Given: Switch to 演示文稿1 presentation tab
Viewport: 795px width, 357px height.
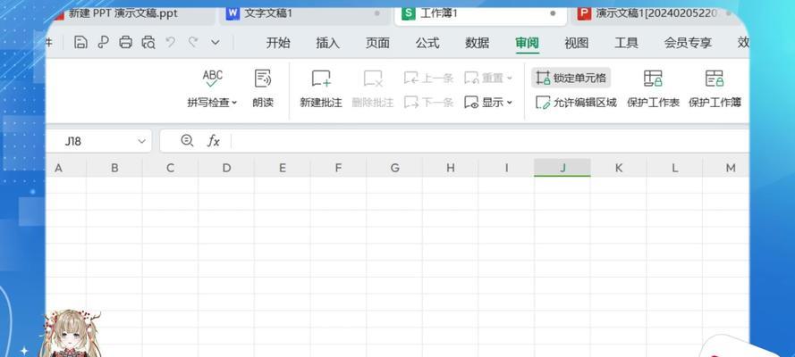Looking at the screenshot, I should point(656,13).
